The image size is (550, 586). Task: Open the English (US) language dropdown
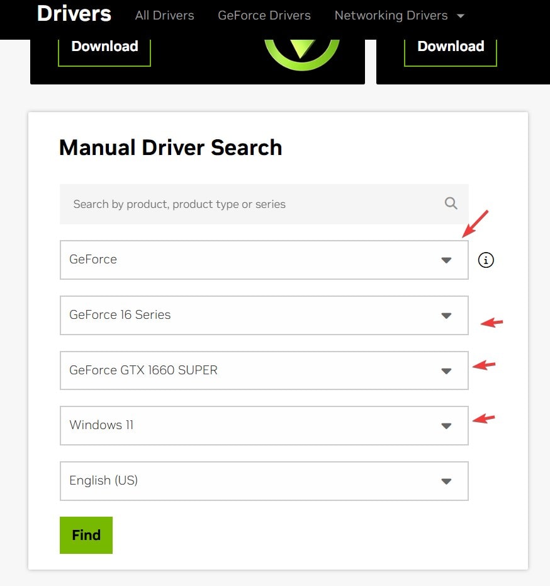click(264, 481)
